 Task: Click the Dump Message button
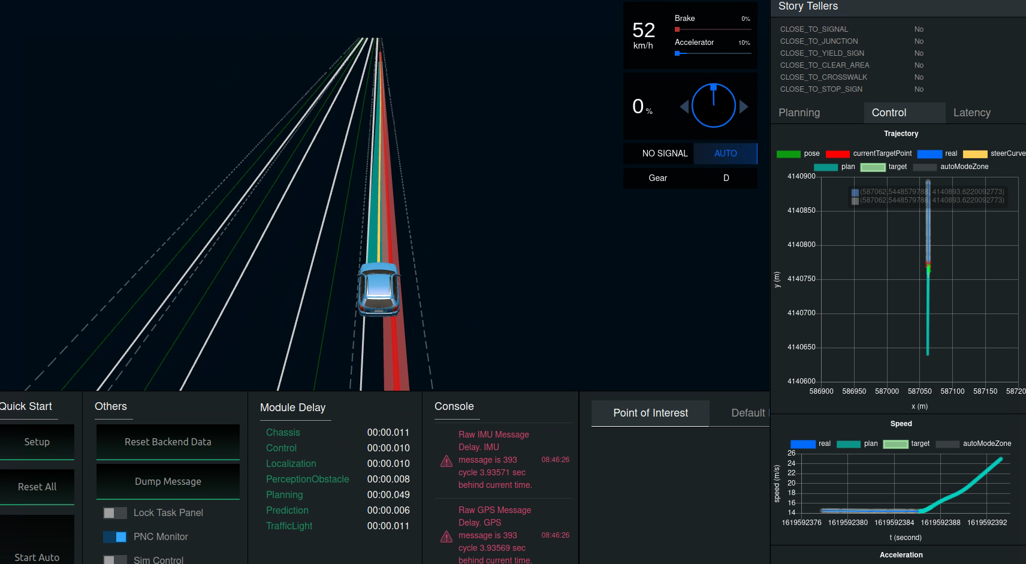[168, 481]
